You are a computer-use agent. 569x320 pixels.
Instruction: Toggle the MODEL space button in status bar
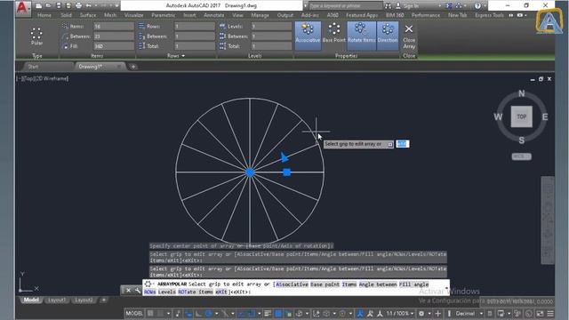134,314
